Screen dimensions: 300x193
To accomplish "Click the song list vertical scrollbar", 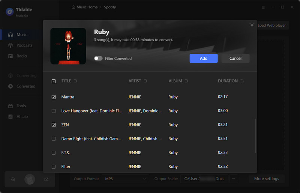I will pos(255,136).
